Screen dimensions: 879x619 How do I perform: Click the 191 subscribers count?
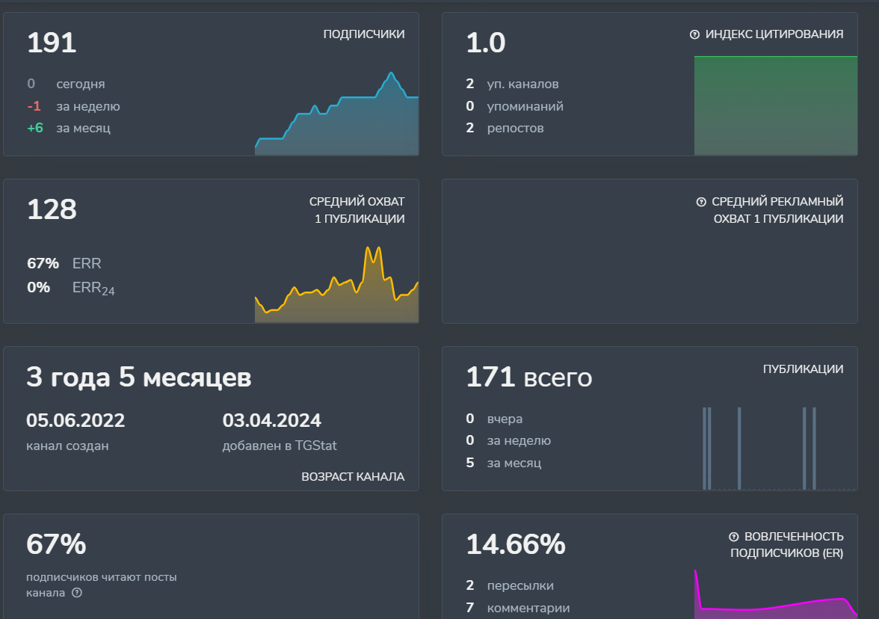(52, 43)
